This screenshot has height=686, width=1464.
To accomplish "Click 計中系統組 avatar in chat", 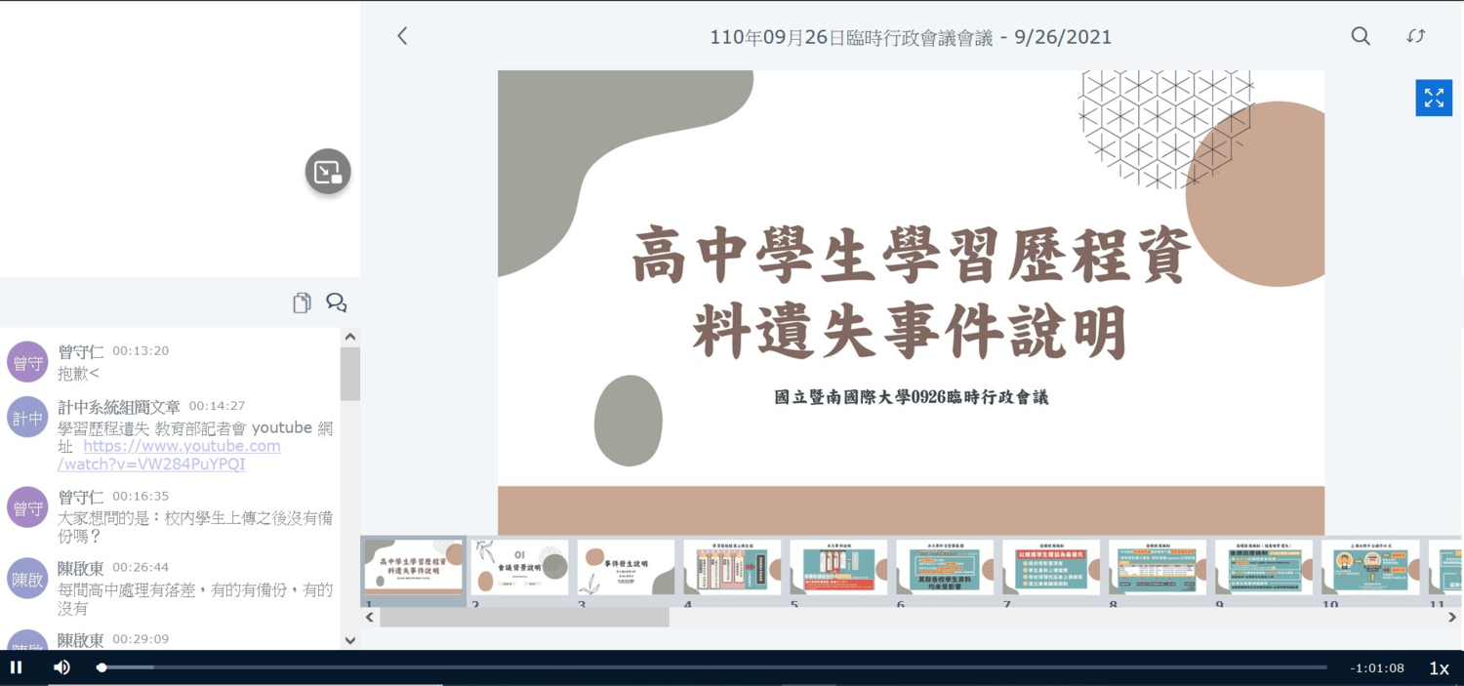I will pyautogui.click(x=27, y=417).
